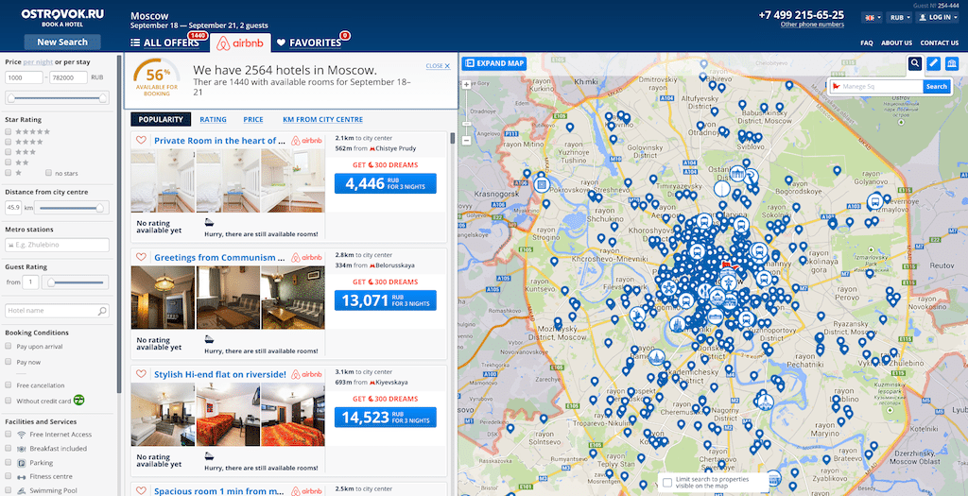Toggle Limit search to visible map properties
Screen dimensions: 968x496
666,483
